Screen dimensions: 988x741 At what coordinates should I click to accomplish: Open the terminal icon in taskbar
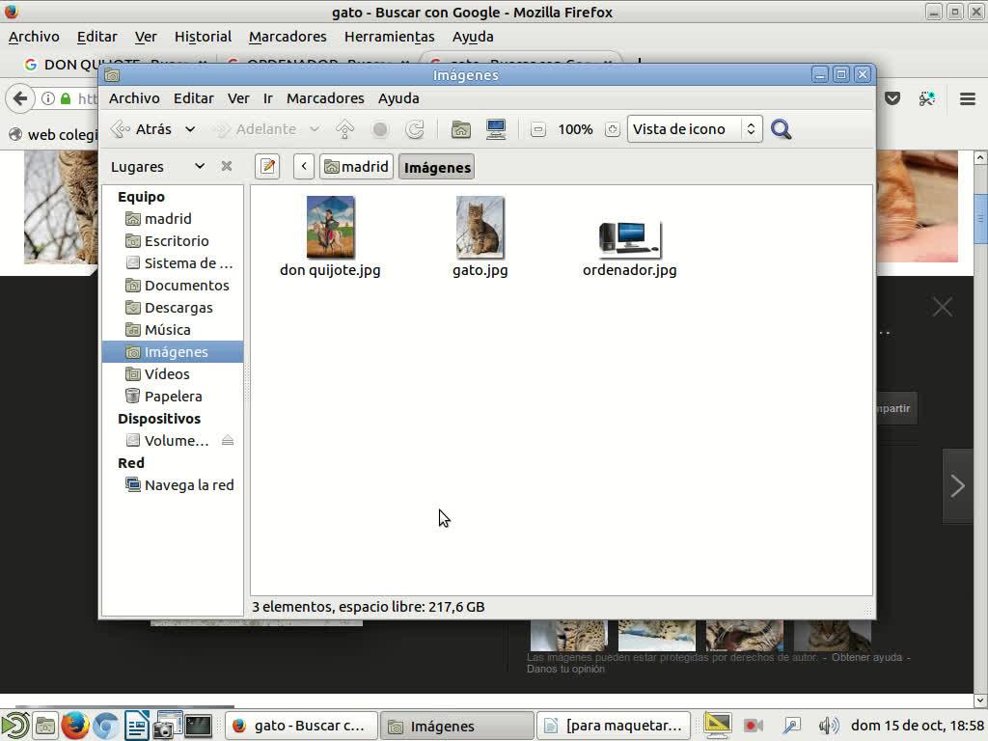pyautogui.click(x=198, y=726)
